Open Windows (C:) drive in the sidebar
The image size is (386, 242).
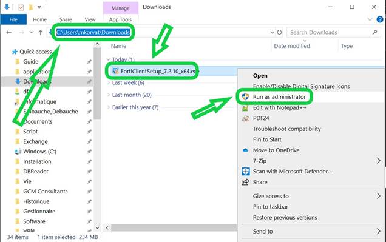pyautogui.click(x=39, y=152)
